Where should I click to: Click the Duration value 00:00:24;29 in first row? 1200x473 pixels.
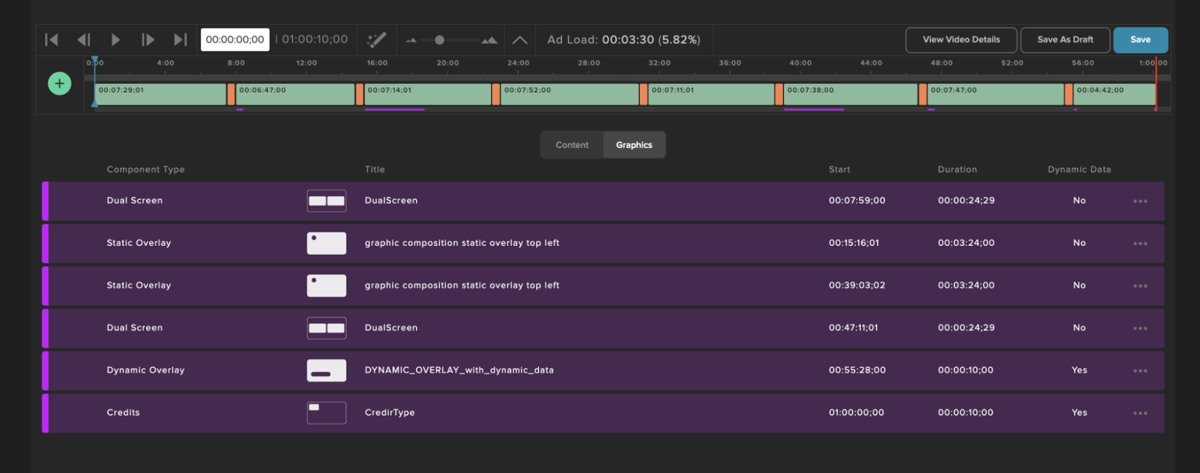point(966,201)
